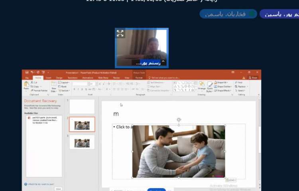
Task: Click the Close button in Document Recovery
Action: [x=58, y=189]
